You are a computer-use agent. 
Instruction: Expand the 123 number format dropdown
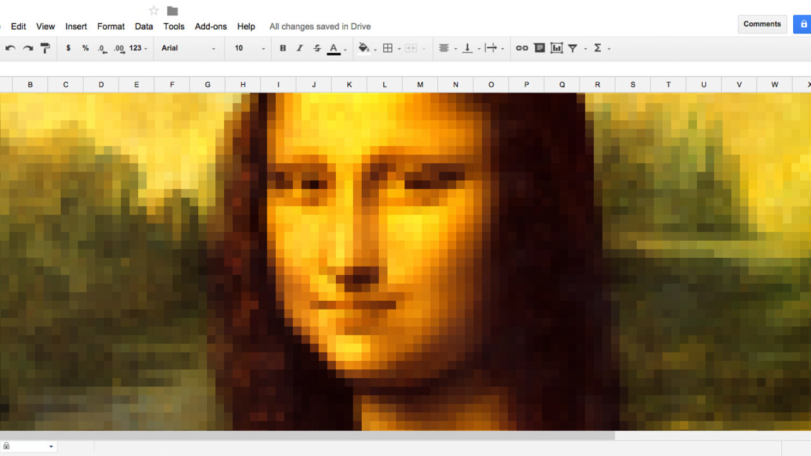pyautogui.click(x=138, y=48)
